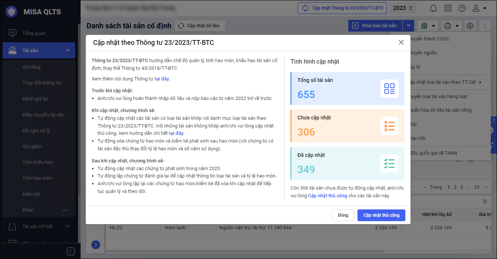Expand the cập nhật loại tài sản theo TT/QĐ submenu

tap(480, 82)
